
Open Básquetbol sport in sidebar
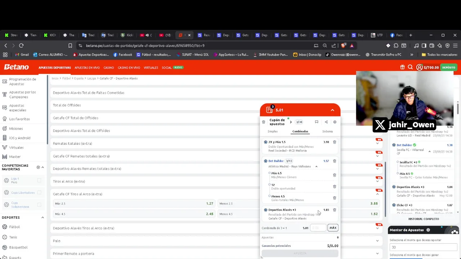pos(18,247)
